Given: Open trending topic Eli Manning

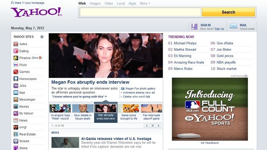Looking at the screenshot, I should tap(183, 56).
